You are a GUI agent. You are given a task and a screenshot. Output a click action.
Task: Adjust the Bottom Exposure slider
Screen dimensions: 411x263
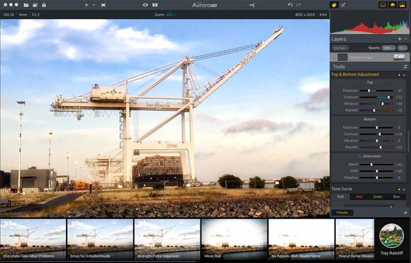pos(376,127)
